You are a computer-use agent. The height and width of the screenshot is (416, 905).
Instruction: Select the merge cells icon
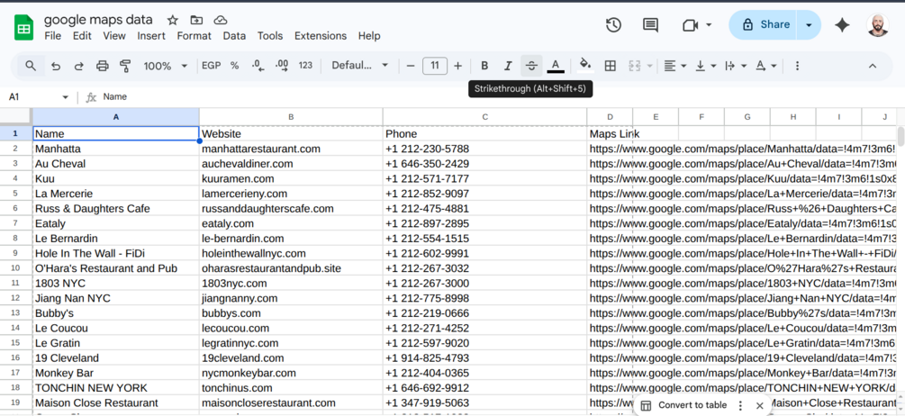[x=635, y=66]
